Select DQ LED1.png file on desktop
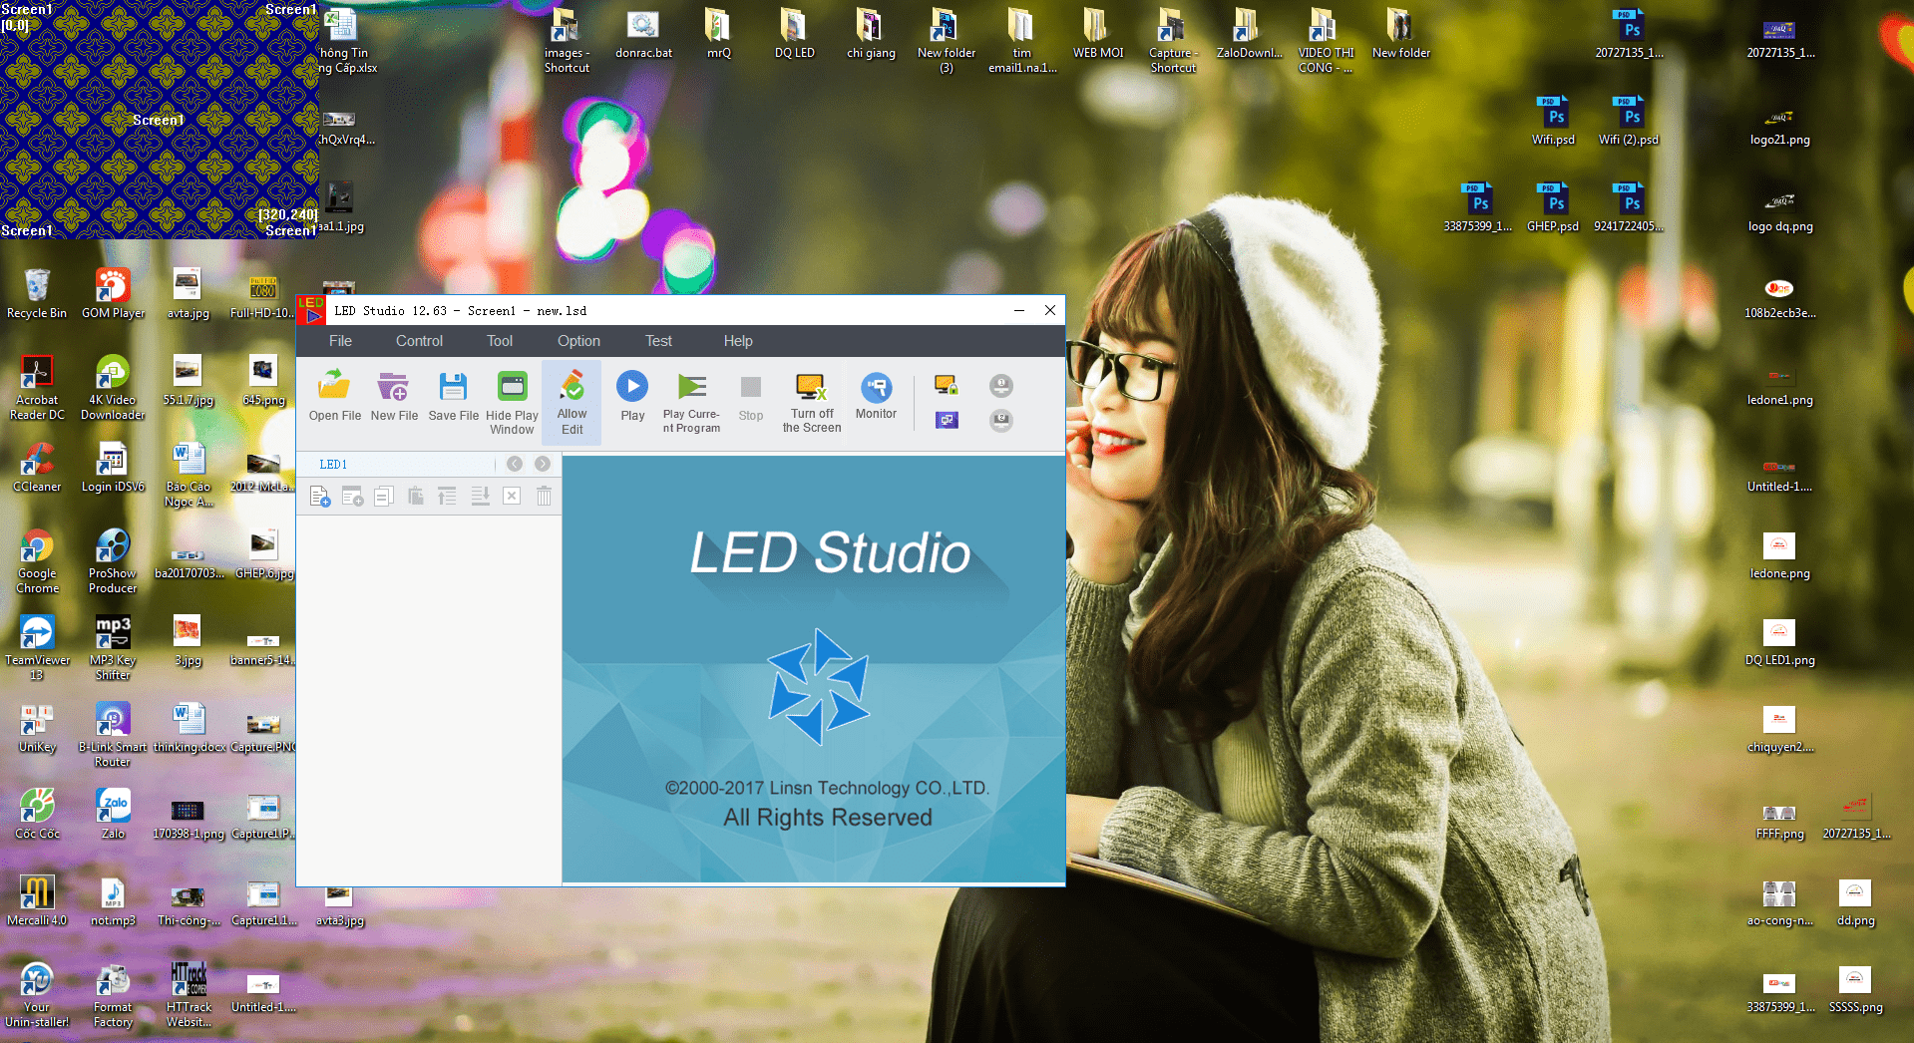The image size is (1914, 1043). (1779, 641)
